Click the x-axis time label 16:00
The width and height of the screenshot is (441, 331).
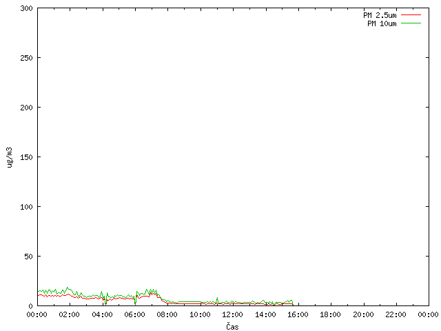coord(298,314)
